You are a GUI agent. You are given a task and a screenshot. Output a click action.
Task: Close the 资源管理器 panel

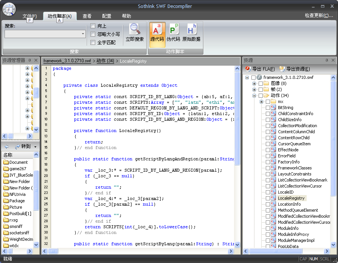click(36, 60)
